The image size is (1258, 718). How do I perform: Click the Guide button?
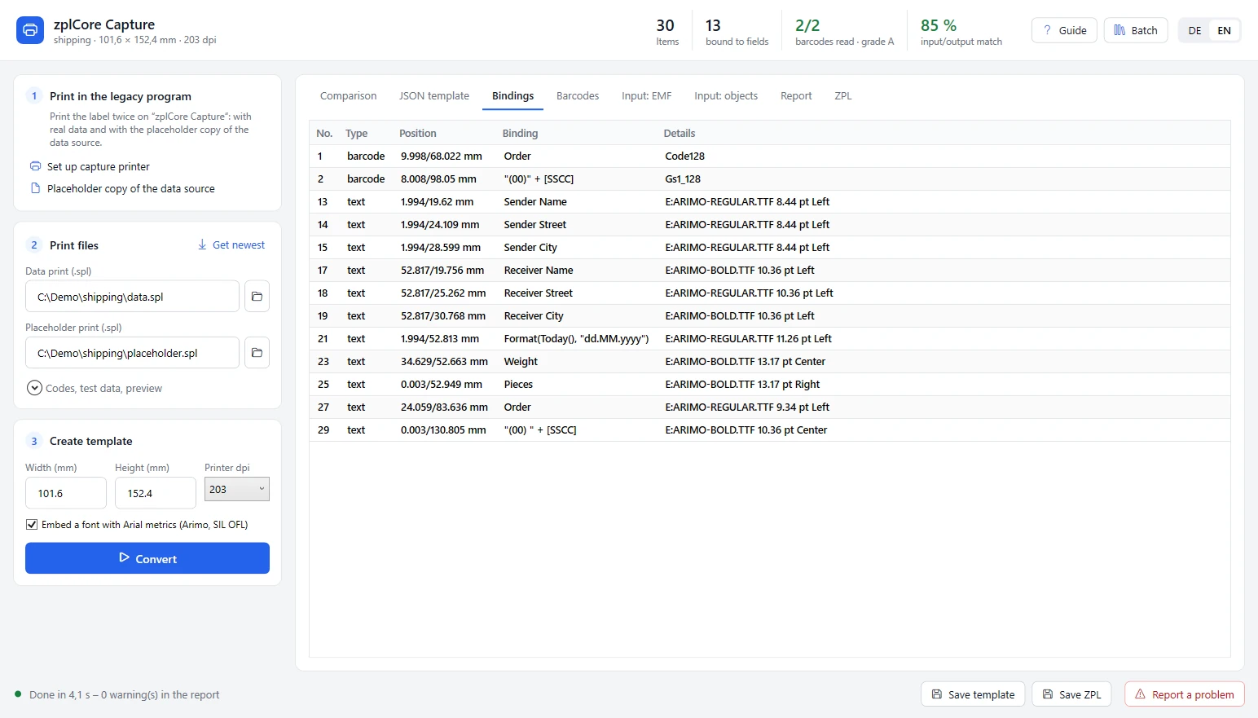[x=1064, y=30]
